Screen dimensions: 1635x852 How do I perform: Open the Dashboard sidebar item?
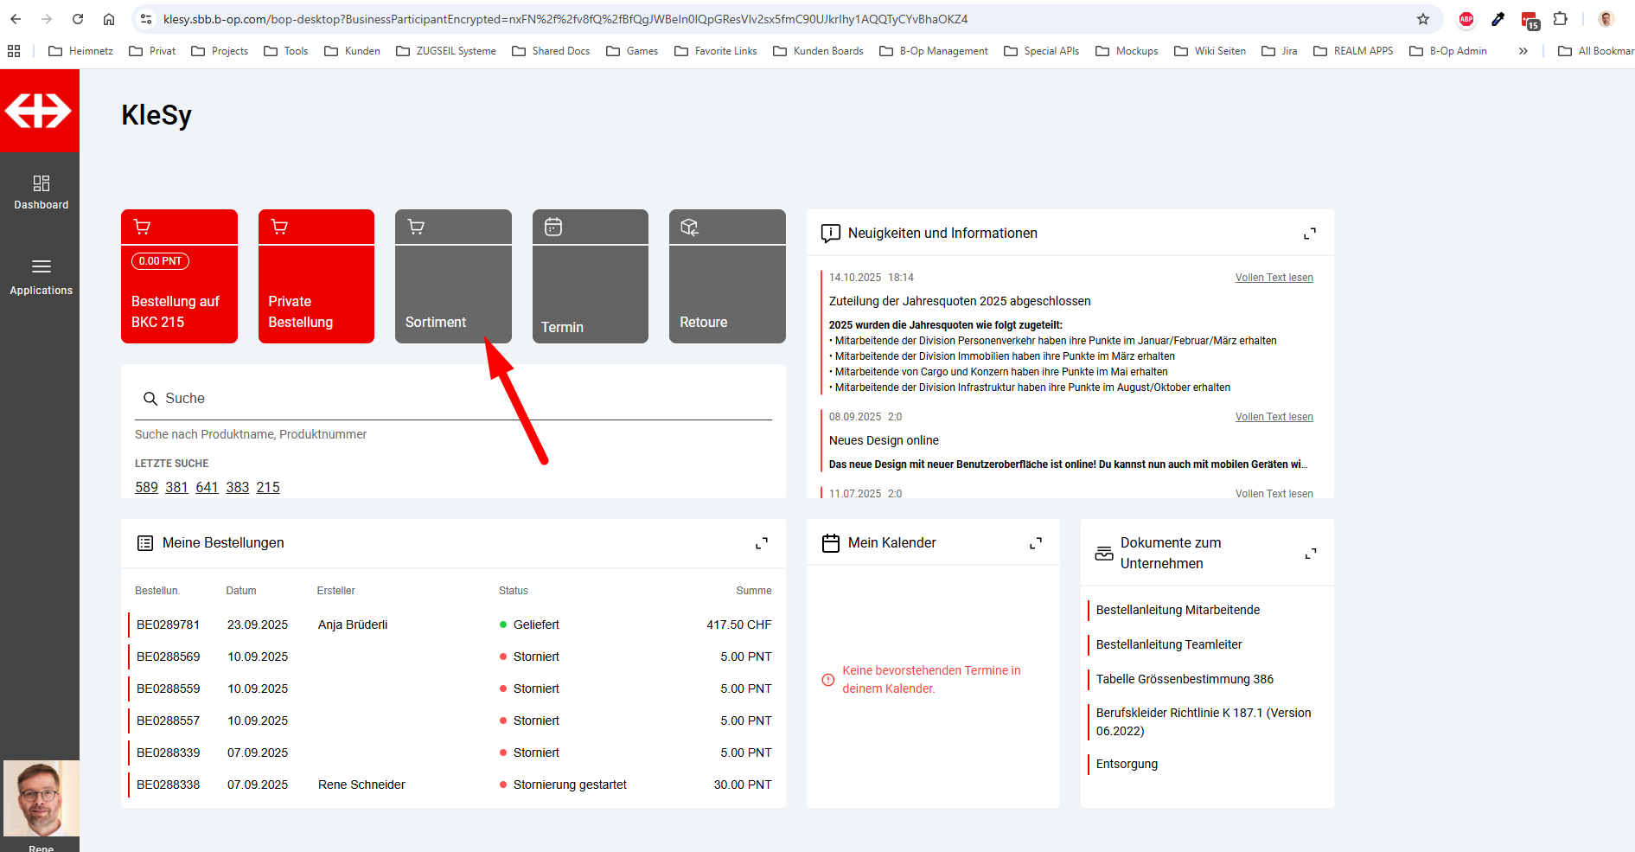point(41,192)
